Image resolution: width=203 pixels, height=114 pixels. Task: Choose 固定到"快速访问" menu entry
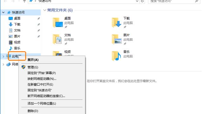pyautogui.click(x=52, y=90)
